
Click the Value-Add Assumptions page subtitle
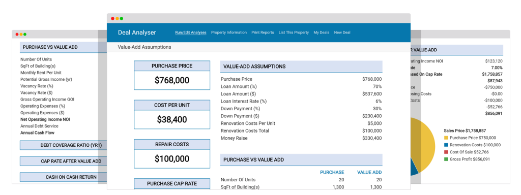click(144, 47)
